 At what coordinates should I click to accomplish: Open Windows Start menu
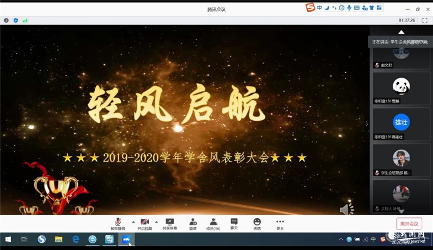(x=8, y=239)
